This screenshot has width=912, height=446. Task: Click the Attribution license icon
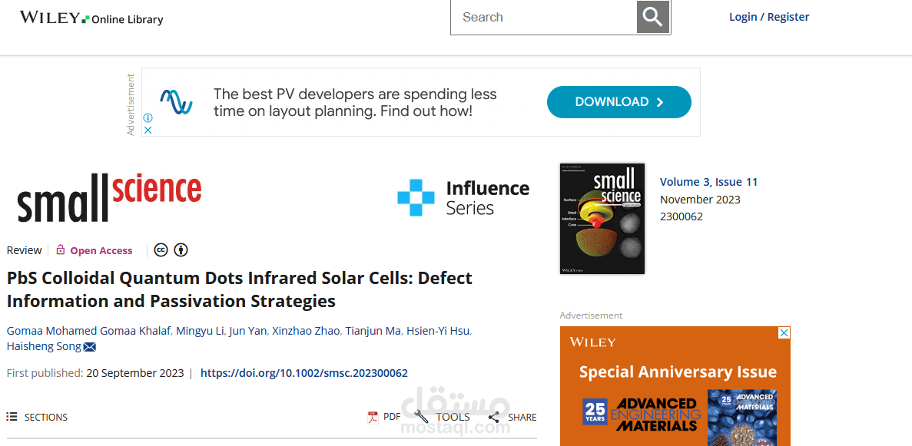[x=181, y=249]
